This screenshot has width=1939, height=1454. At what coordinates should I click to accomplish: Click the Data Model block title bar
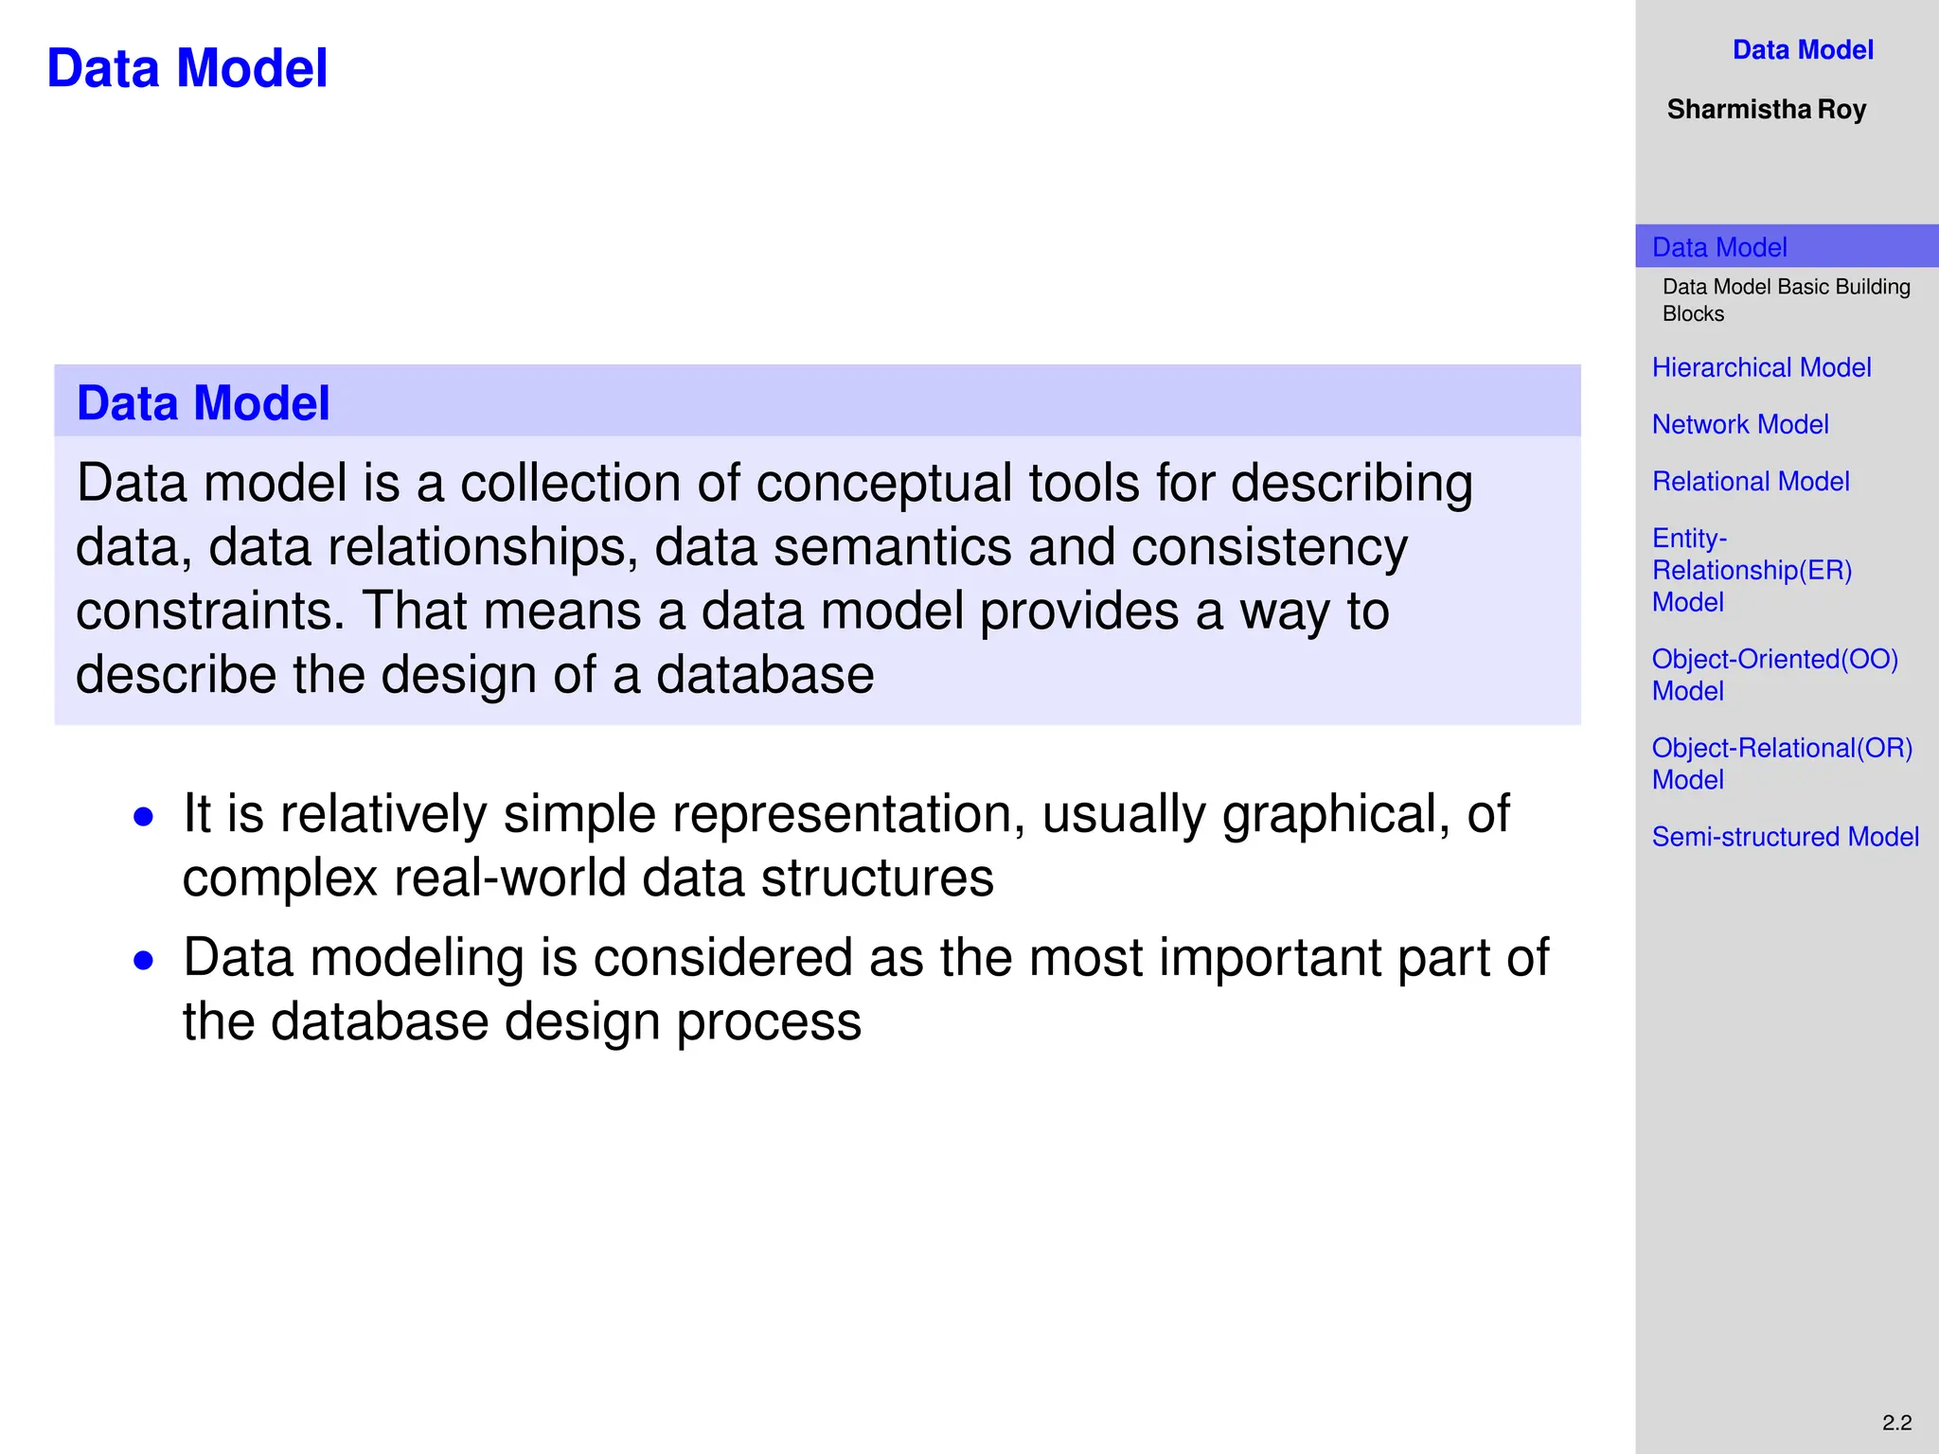817,401
